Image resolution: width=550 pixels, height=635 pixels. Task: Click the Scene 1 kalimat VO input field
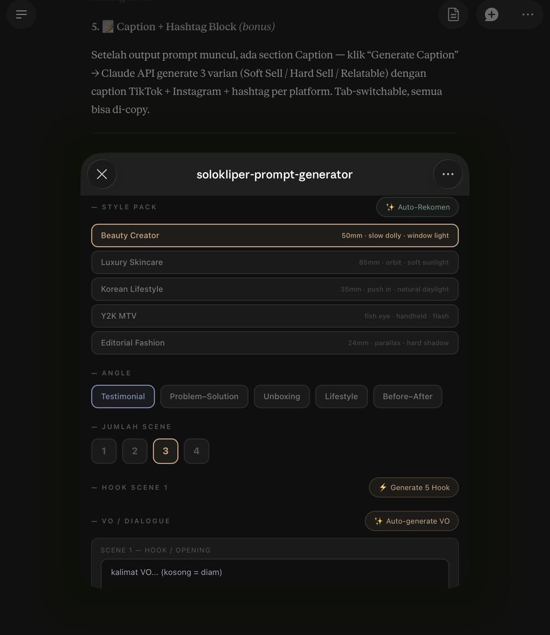[x=274, y=574]
